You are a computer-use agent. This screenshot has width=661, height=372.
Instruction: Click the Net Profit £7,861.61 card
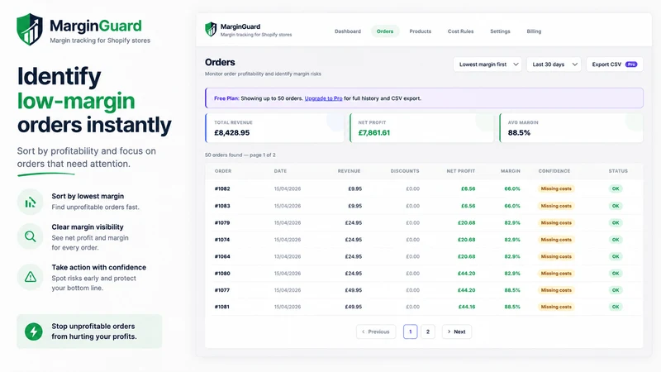[x=421, y=128]
